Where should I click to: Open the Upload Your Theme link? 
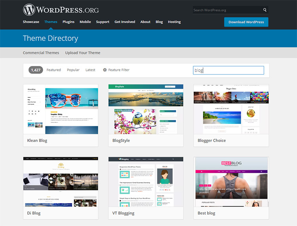[x=83, y=53]
